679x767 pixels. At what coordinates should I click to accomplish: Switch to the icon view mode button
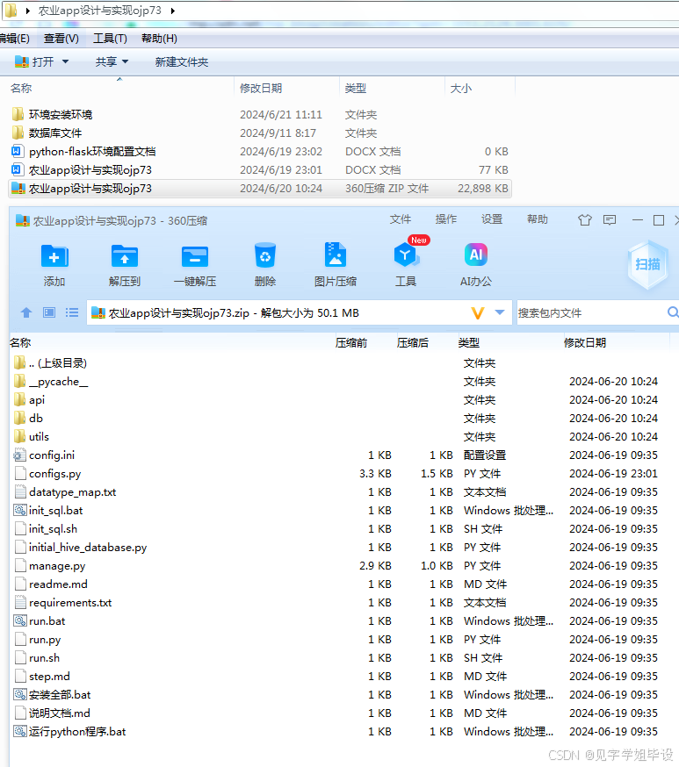[x=49, y=312]
